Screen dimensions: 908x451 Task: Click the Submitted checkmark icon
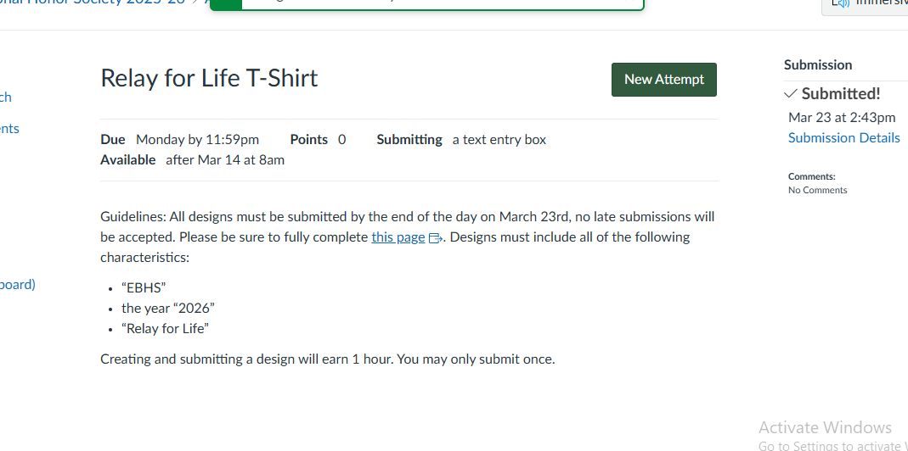[x=791, y=94]
